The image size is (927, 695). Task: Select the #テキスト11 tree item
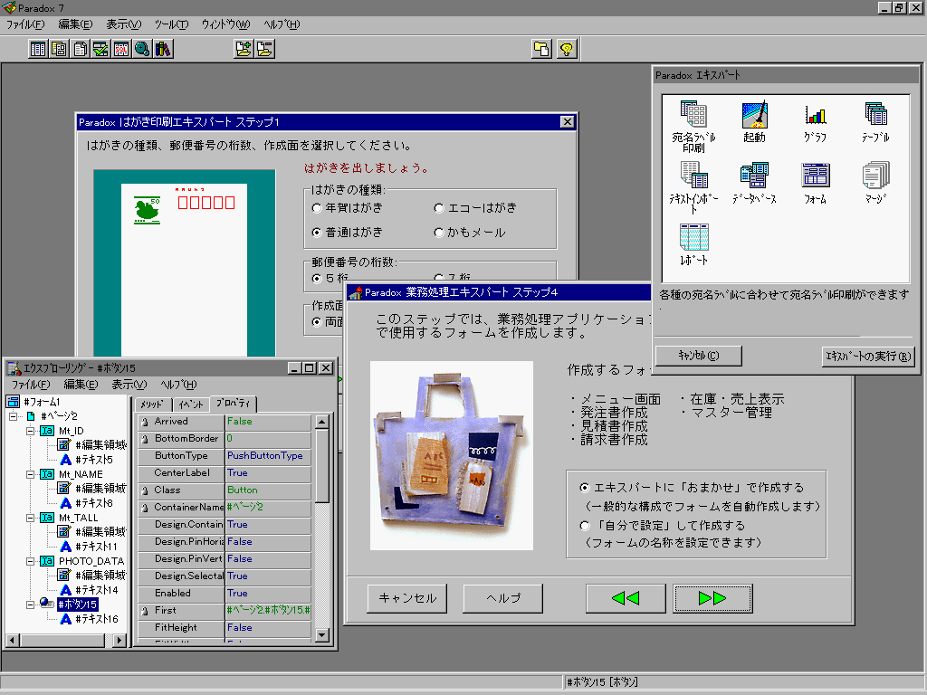point(96,547)
